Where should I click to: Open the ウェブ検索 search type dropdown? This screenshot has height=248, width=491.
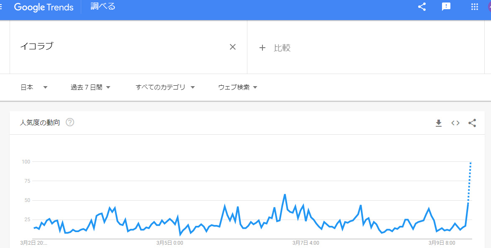click(237, 87)
